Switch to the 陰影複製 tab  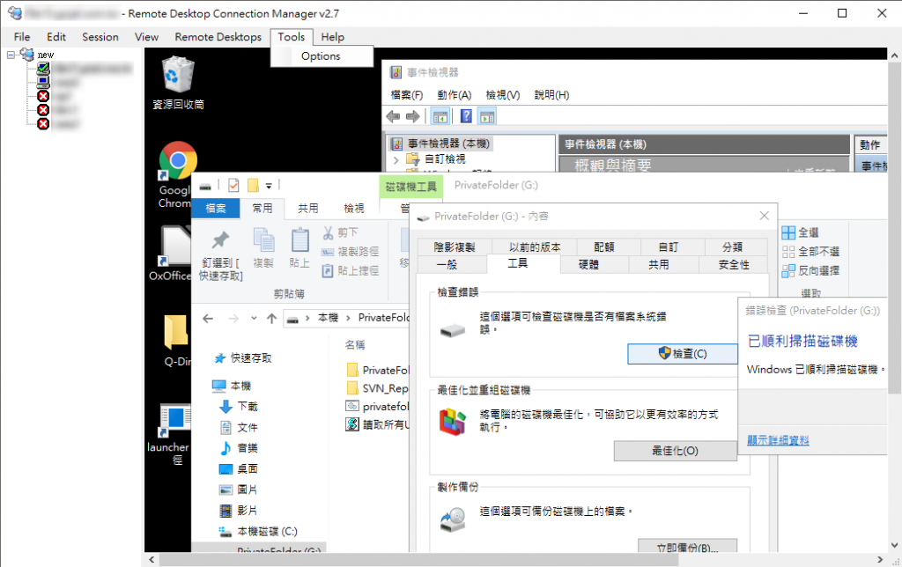(455, 247)
